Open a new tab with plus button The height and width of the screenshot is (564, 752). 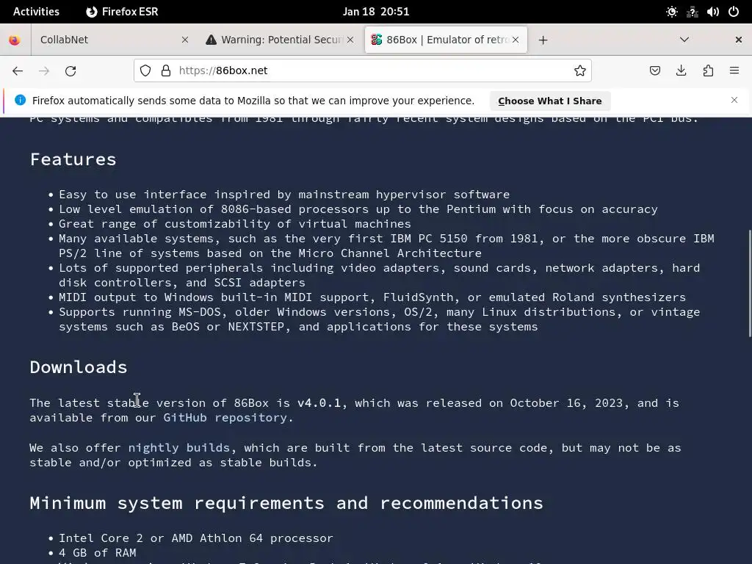543,40
